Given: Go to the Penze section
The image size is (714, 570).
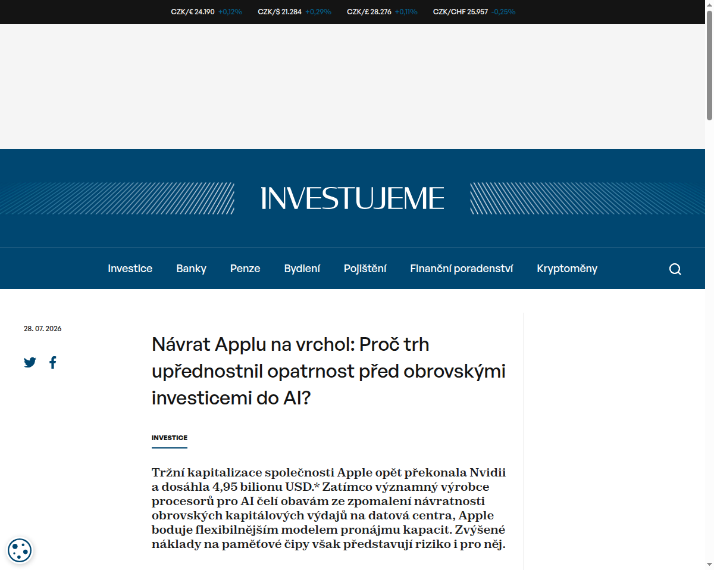Looking at the screenshot, I should 245,269.
